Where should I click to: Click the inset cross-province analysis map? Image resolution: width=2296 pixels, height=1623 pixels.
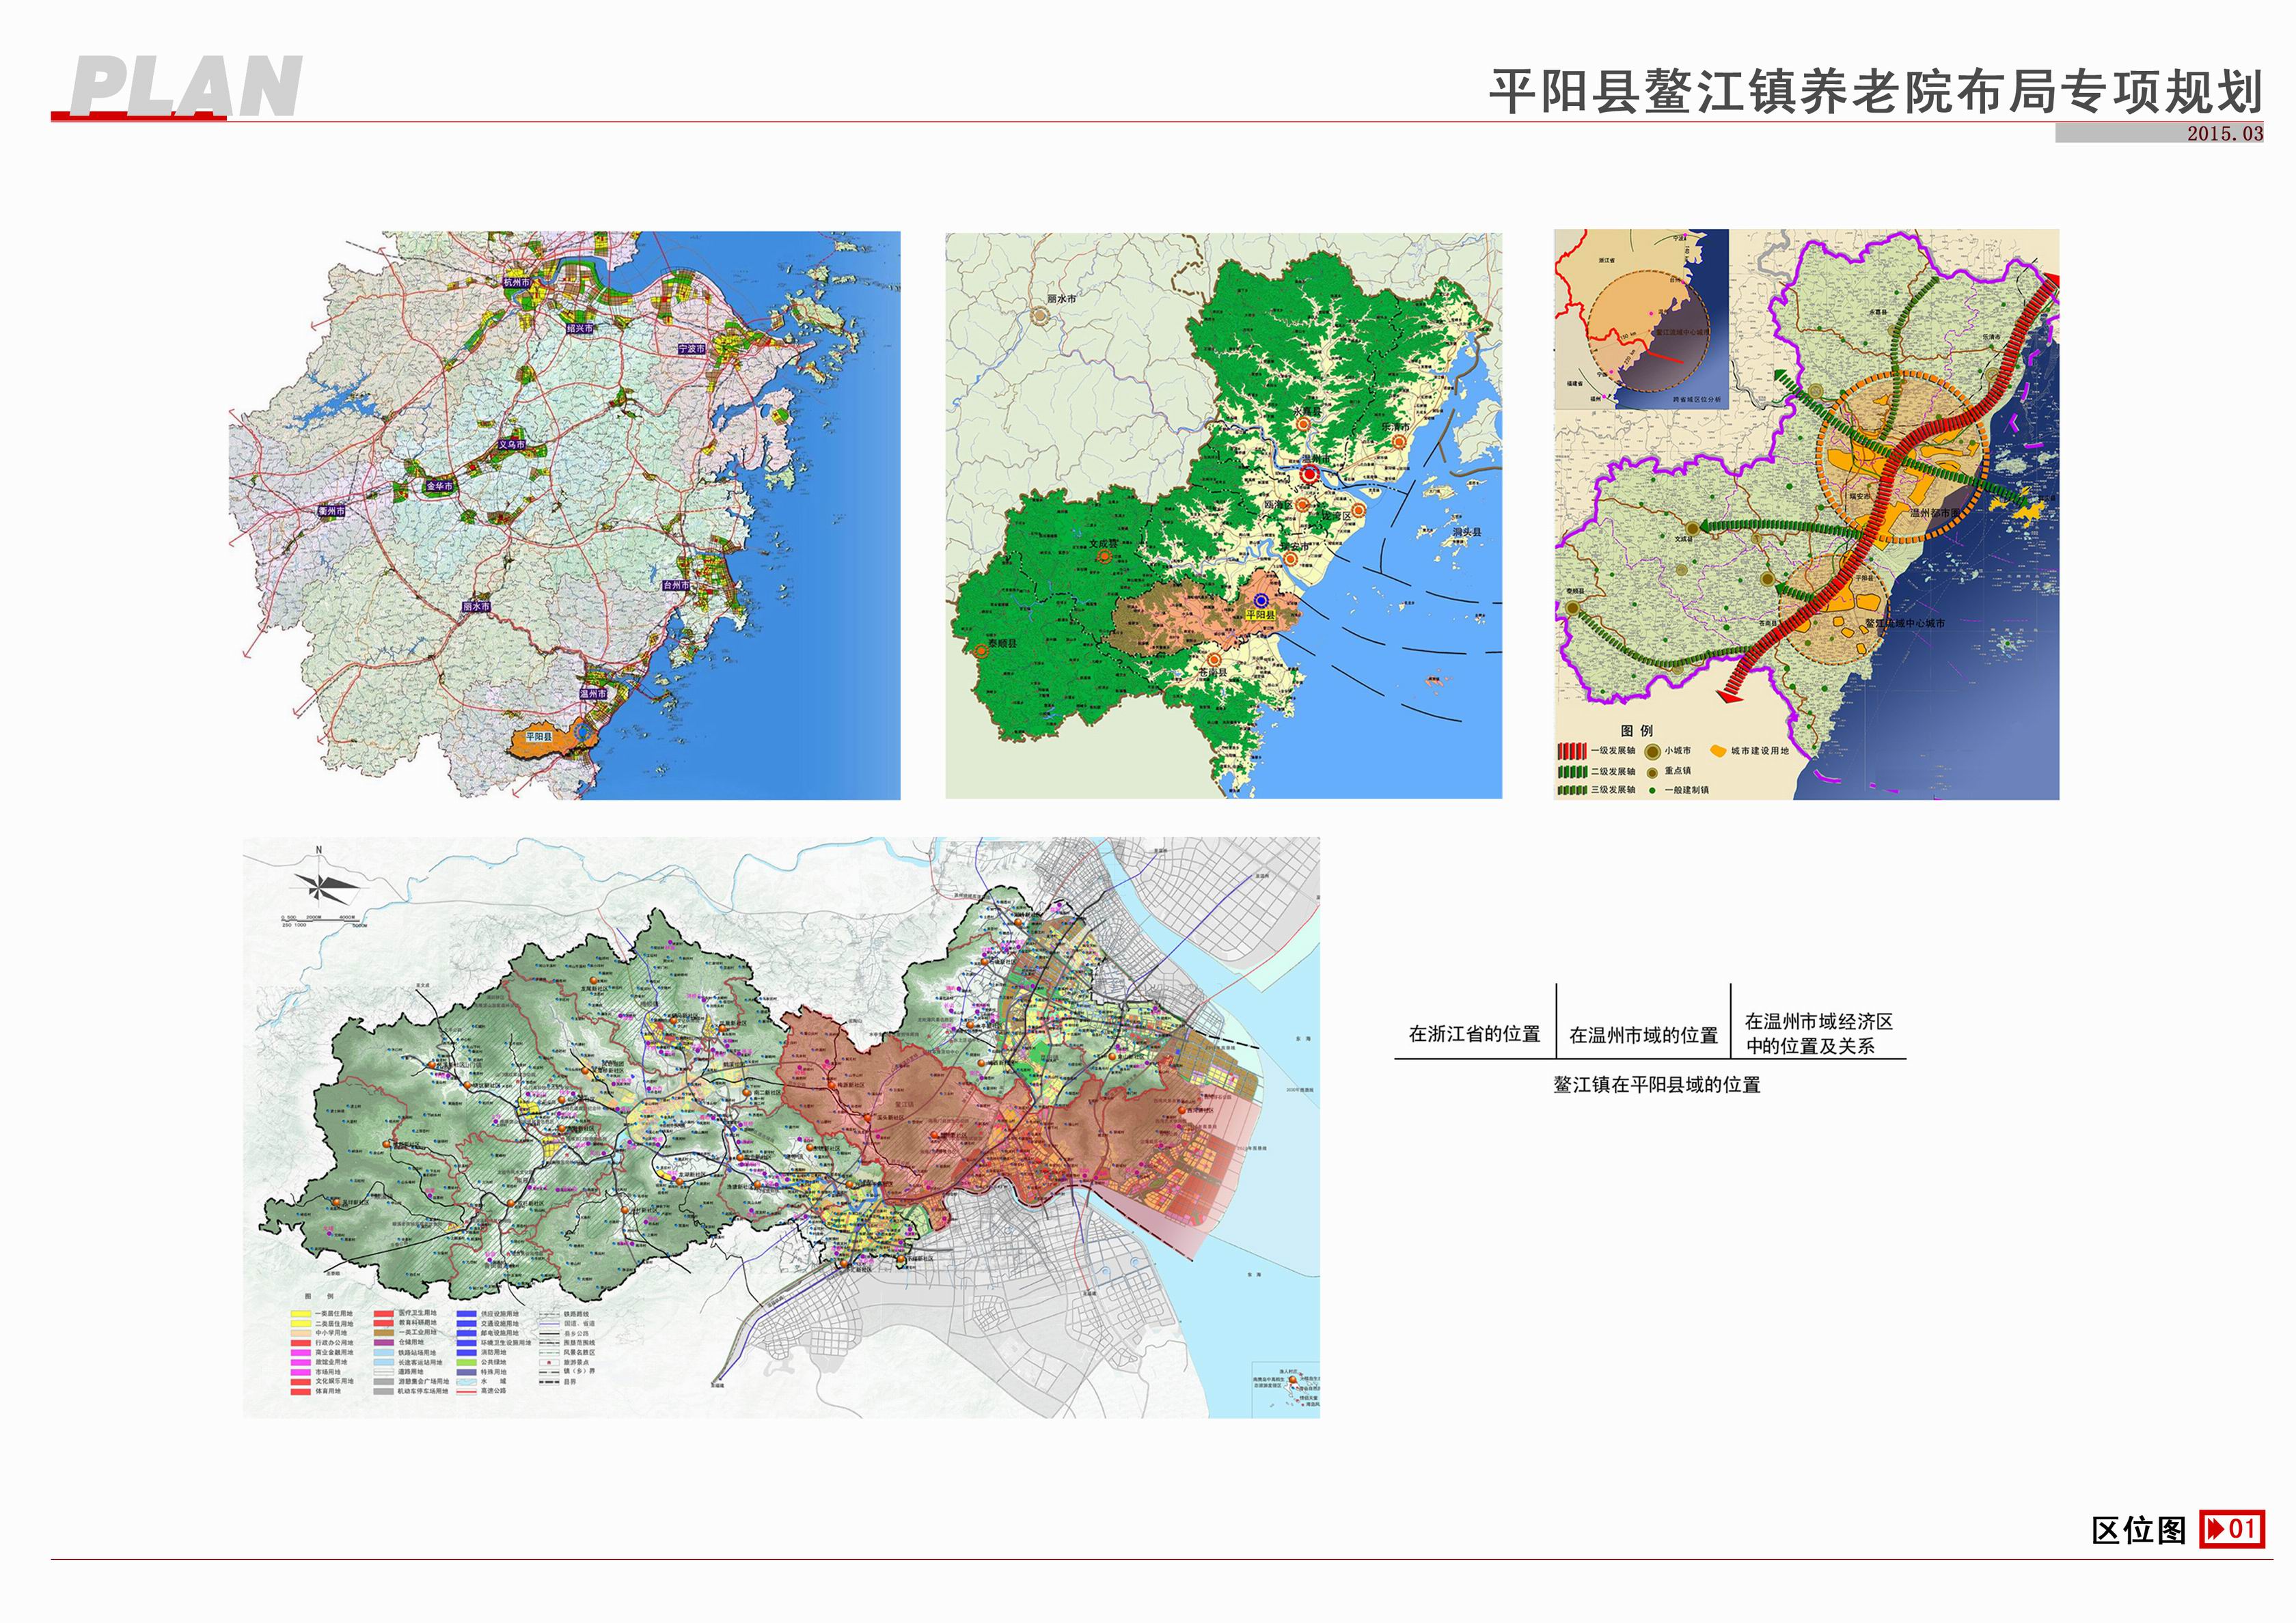(1641, 319)
